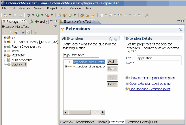186x125 pixels.
Task: Click the pin editor icon in toolbar
Action: click(147, 15)
